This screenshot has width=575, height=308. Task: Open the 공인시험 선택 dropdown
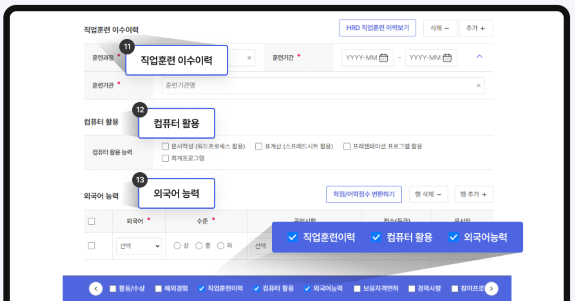pos(261,245)
